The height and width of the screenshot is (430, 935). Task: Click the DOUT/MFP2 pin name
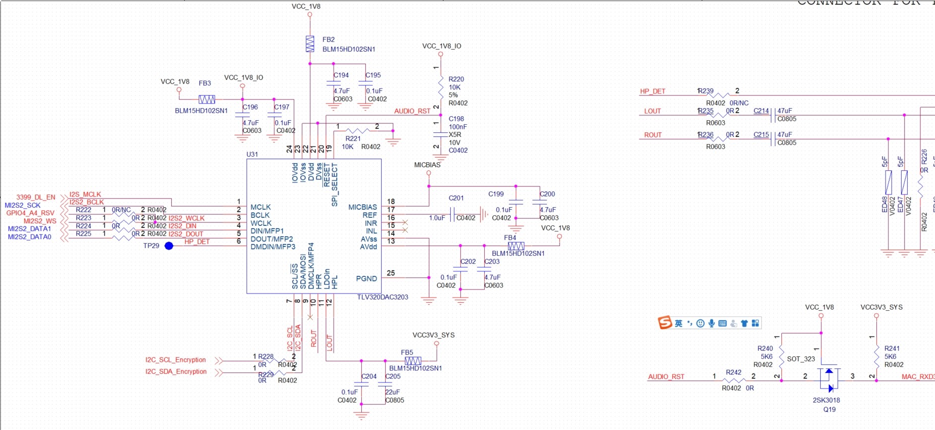click(x=272, y=239)
